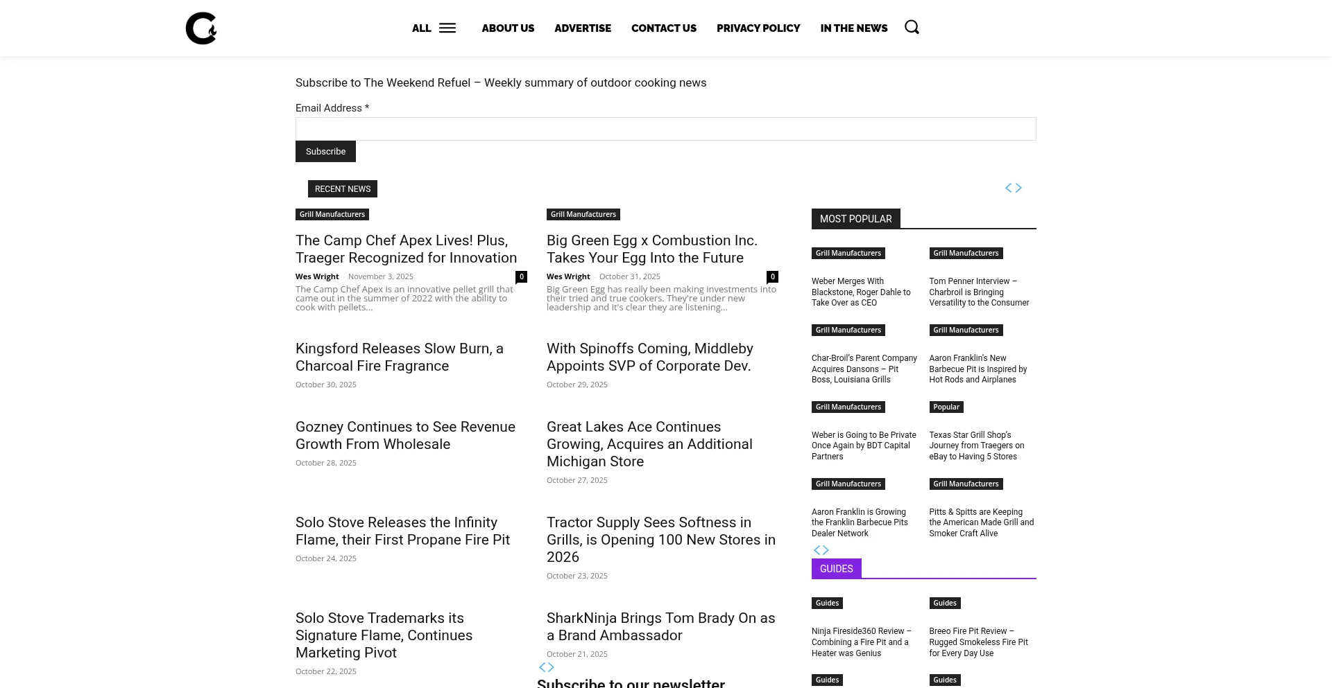Click Grill Manufacturers tag above Franklin Dealer Network
Viewport: 1332px width, 688px height.
(848, 484)
